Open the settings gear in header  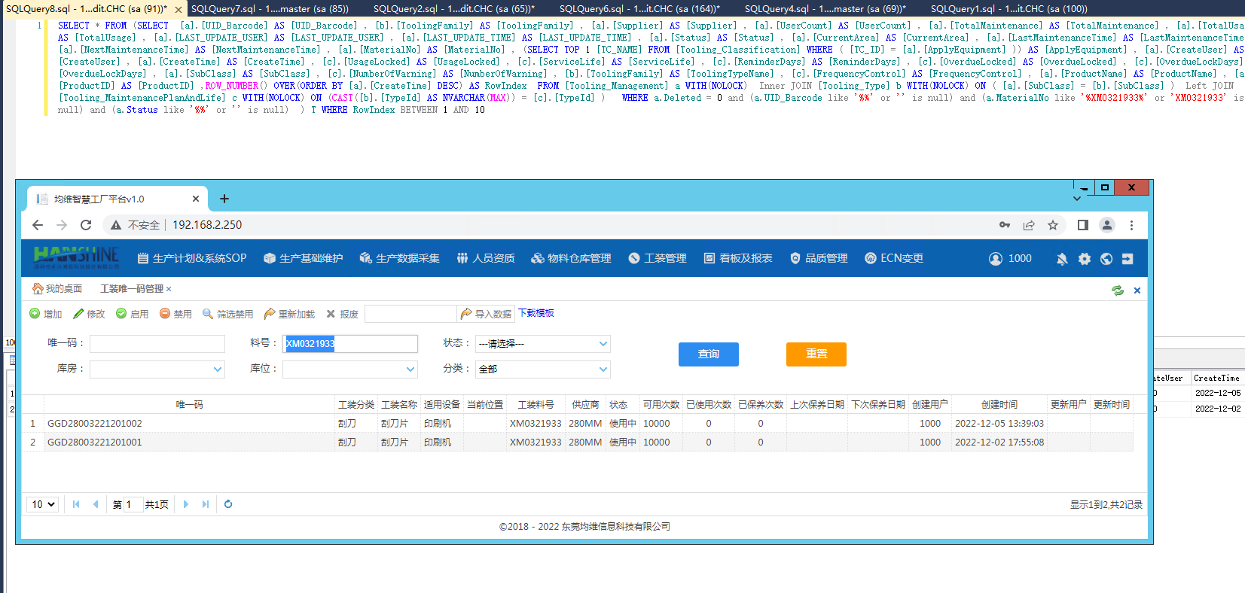[x=1084, y=259]
